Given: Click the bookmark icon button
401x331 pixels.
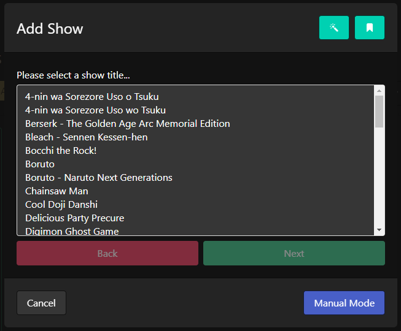Looking at the screenshot, I should click(x=370, y=28).
